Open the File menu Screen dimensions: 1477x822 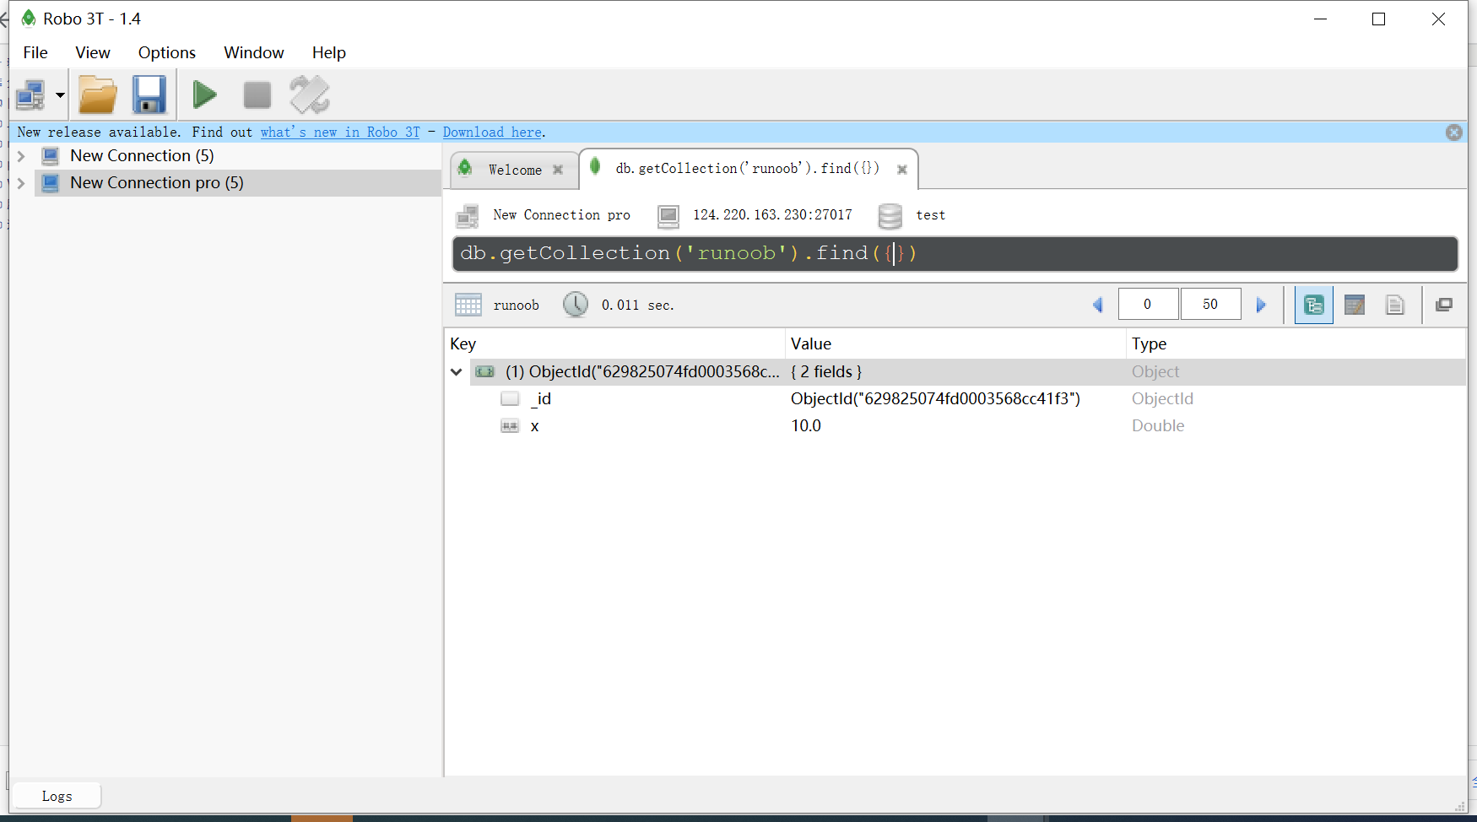pos(35,52)
